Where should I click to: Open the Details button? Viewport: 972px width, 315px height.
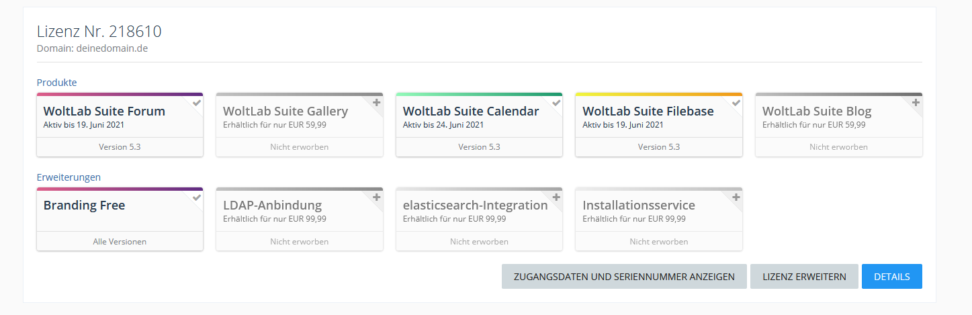pyautogui.click(x=891, y=277)
